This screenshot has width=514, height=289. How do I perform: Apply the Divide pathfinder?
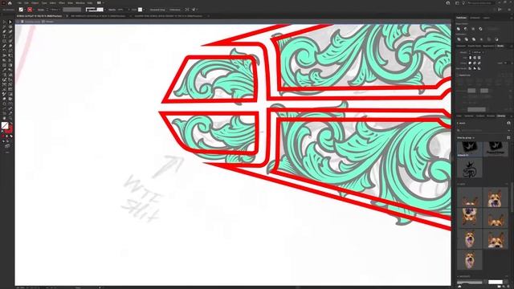tap(459, 39)
